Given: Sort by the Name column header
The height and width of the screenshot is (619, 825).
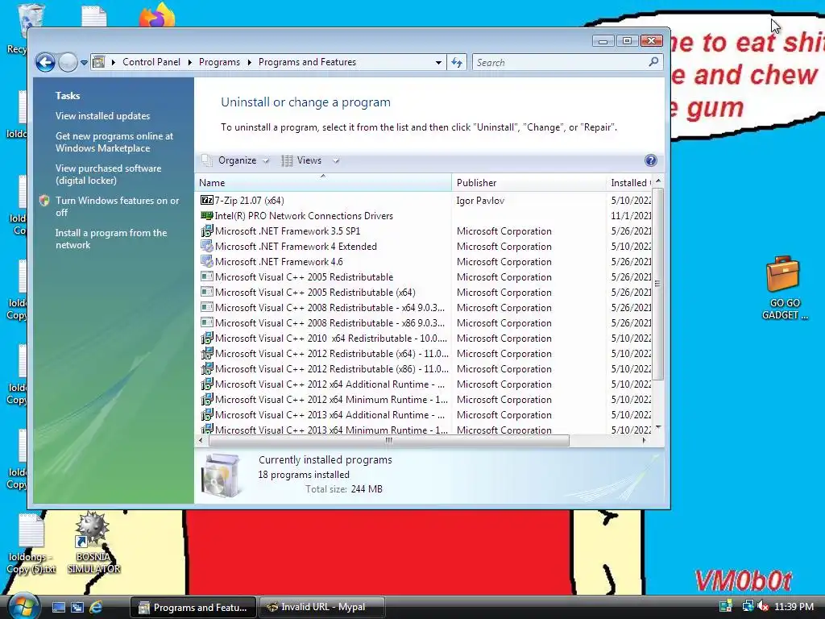Looking at the screenshot, I should (323, 183).
